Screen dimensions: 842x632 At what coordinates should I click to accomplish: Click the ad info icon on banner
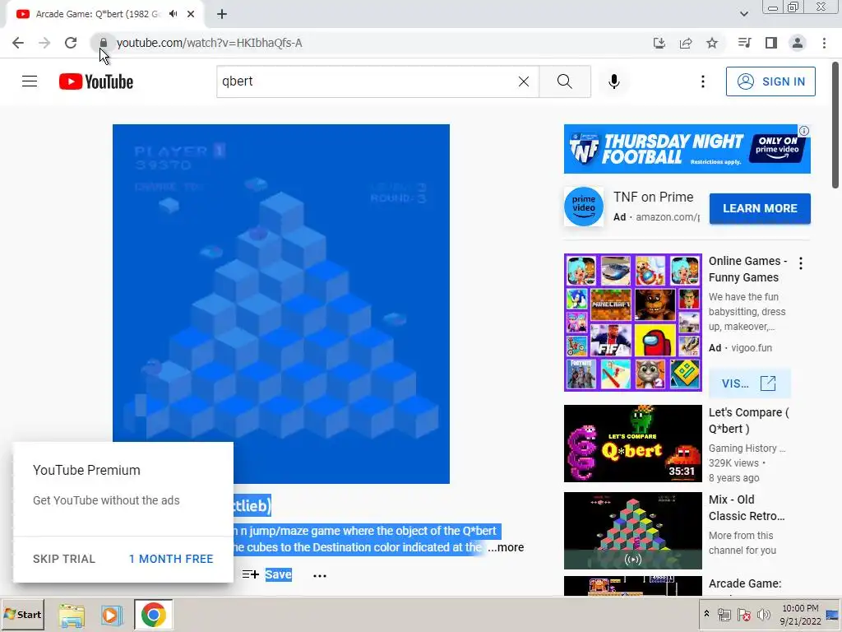pos(804,131)
